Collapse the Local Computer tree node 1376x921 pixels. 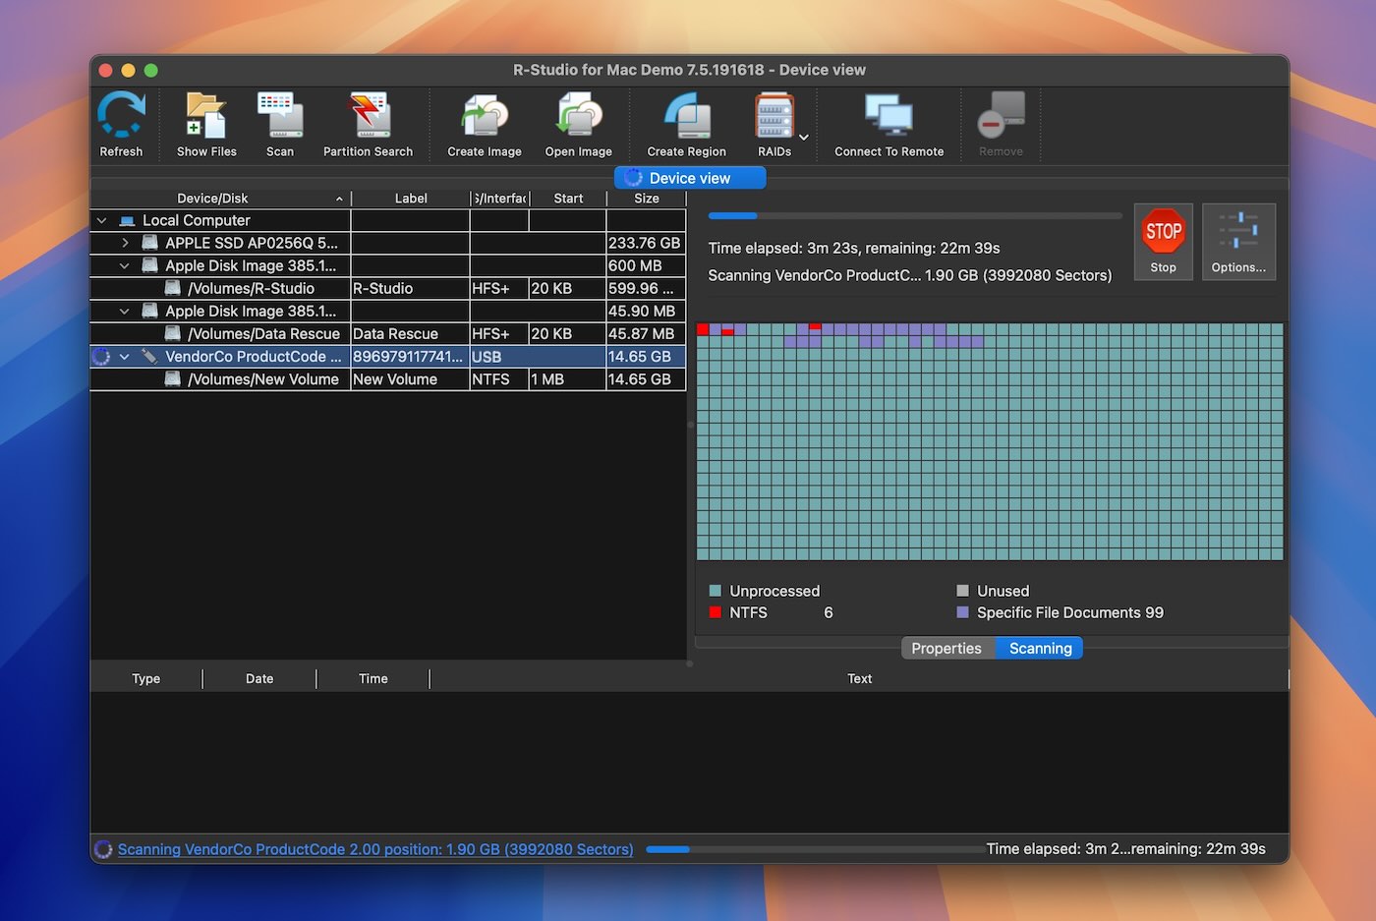(102, 221)
